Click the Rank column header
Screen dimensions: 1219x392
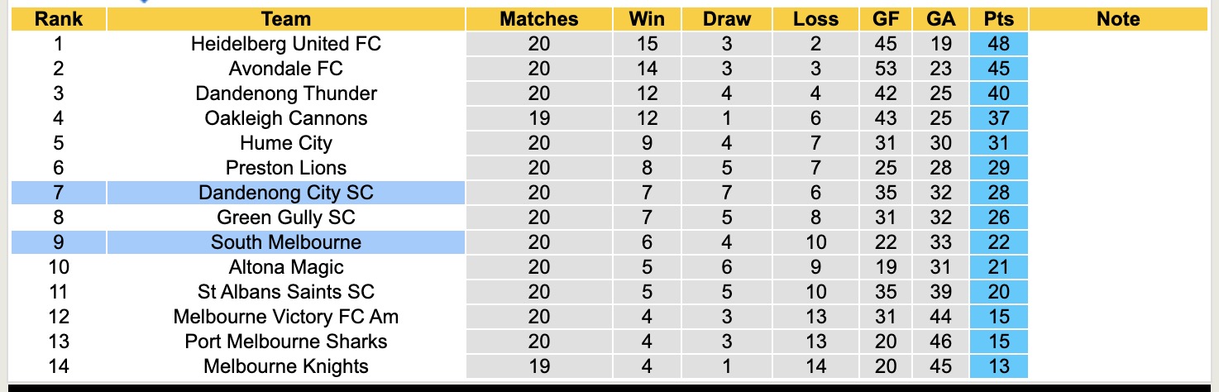tap(58, 19)
